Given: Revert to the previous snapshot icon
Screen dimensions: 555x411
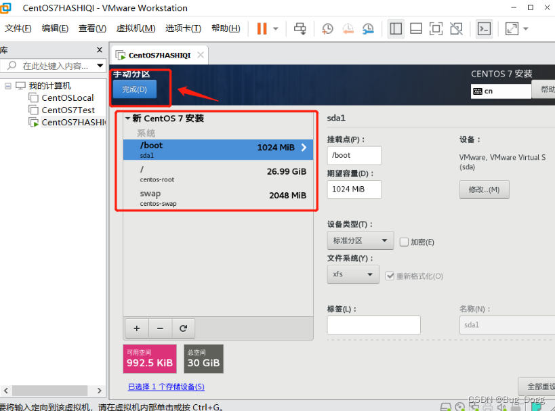Looking at the screenshot, I should click(x=348, y=28).
